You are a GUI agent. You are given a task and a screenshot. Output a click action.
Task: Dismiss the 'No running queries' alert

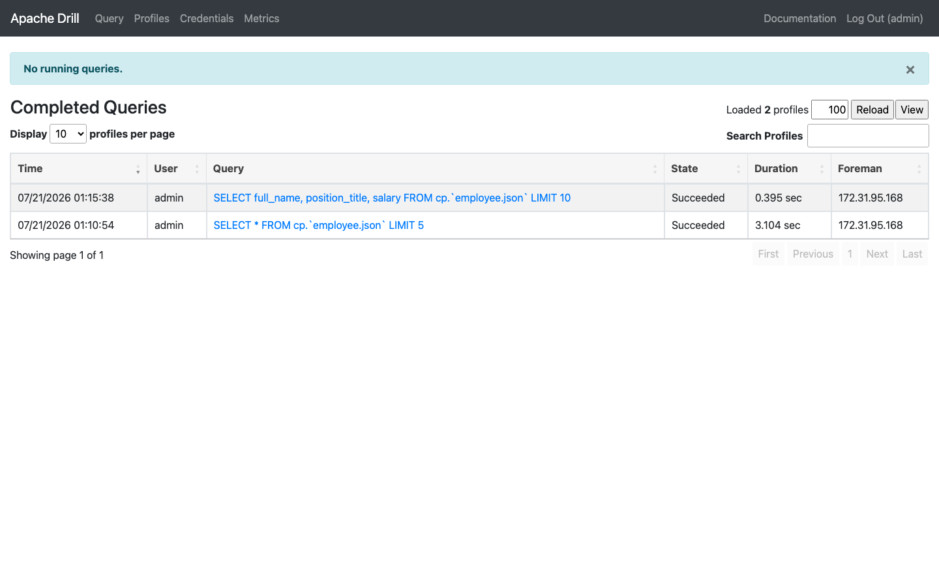(910, 70)
